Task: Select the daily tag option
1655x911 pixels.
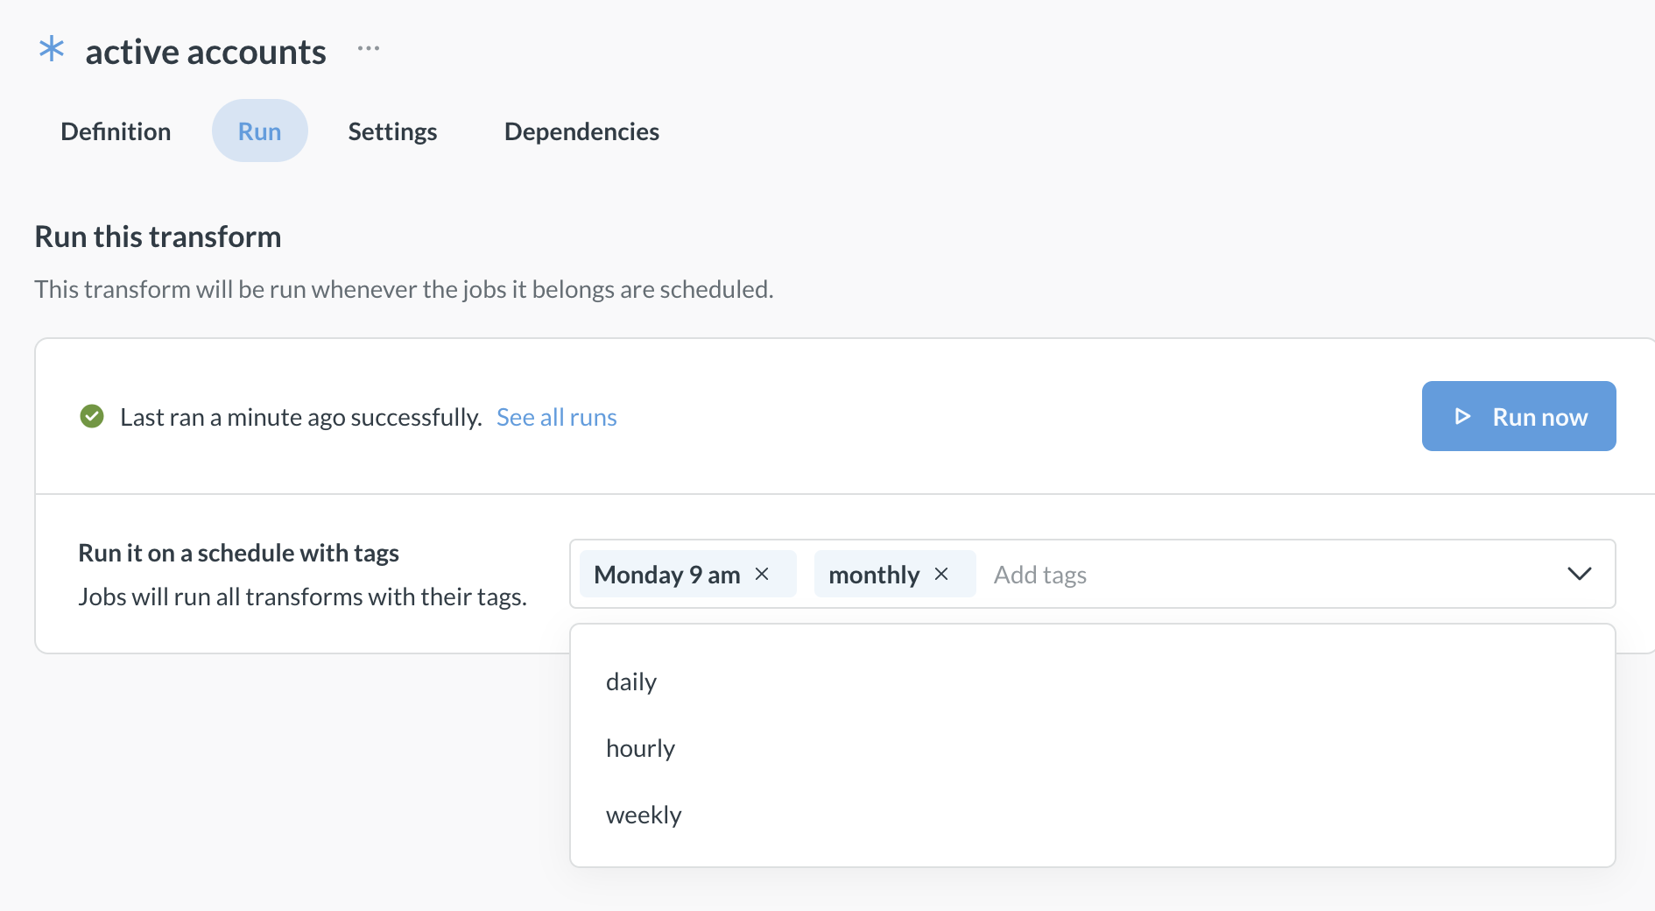Action: [631, 681]
